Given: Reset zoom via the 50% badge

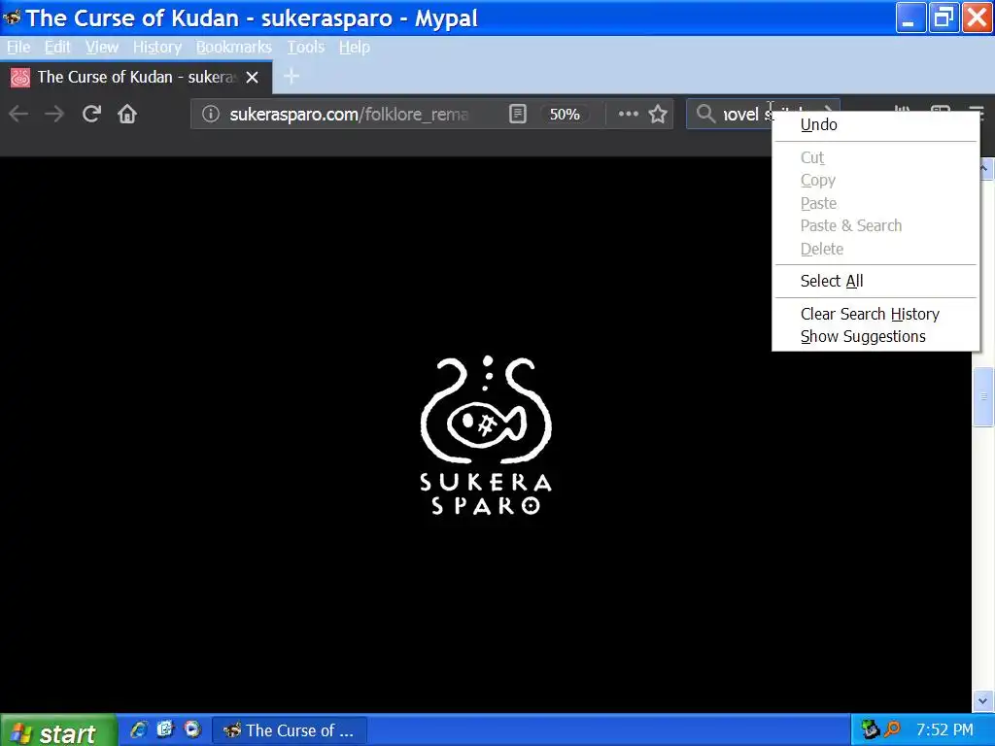Looking at the screenshot, I should click(565, 115).
